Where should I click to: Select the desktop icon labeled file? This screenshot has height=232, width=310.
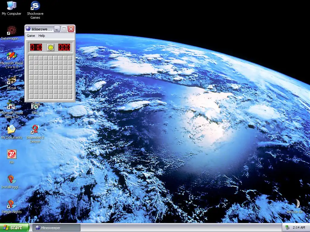12,157
